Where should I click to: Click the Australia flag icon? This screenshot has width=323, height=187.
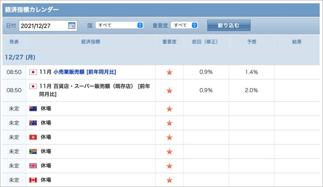(x=33, y=123)
